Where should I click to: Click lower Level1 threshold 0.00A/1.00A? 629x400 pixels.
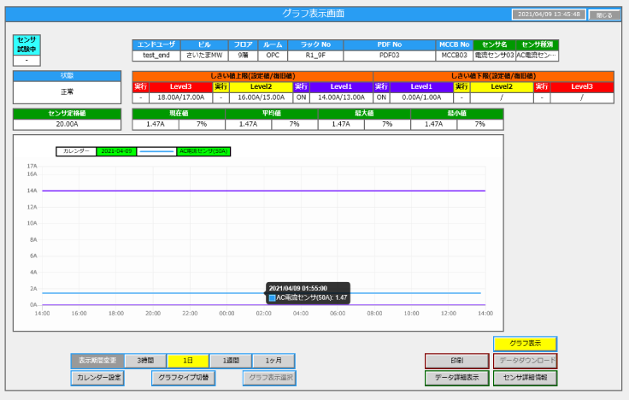[421, 97]
